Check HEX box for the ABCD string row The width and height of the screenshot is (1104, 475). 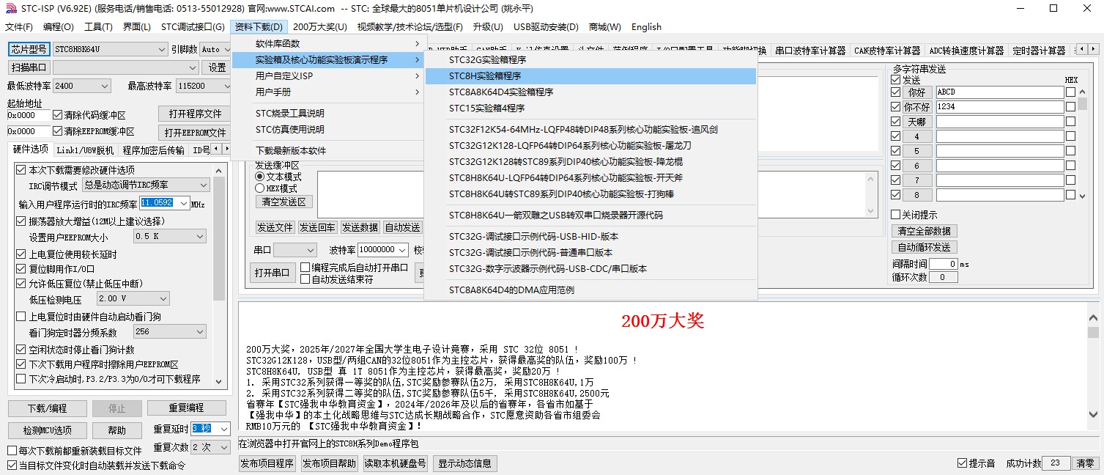pyautogui.click(x=1070, y=92)
